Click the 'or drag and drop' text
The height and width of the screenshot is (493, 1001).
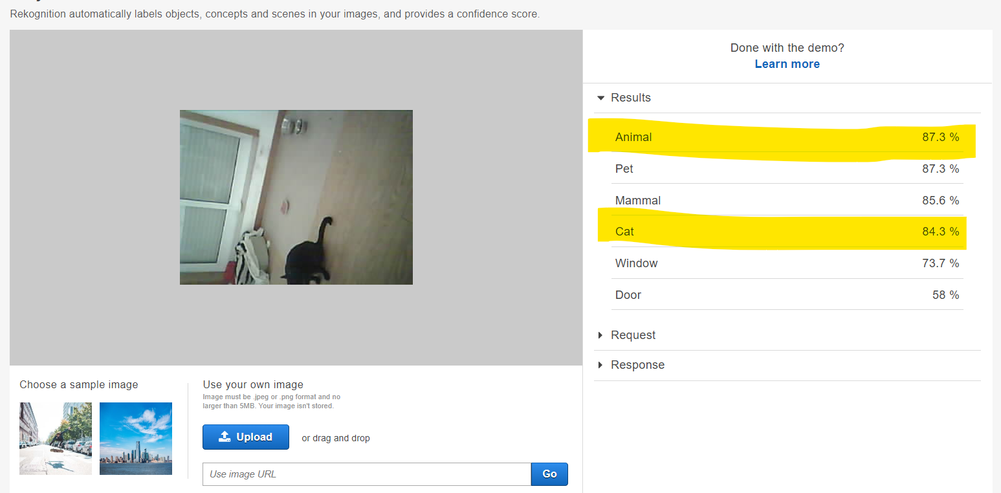(x=336, y=438)
